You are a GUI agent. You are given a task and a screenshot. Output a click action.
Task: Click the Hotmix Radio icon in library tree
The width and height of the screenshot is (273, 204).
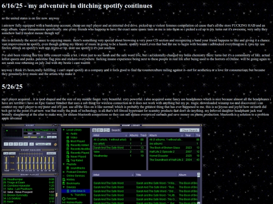point(64,202)
